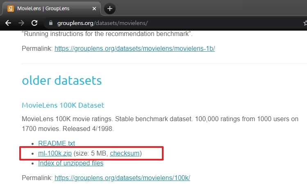The height and width of the screenshot is (192, 307).
Task: Open the movielens-1b permalink
Action: click(135, 48)
